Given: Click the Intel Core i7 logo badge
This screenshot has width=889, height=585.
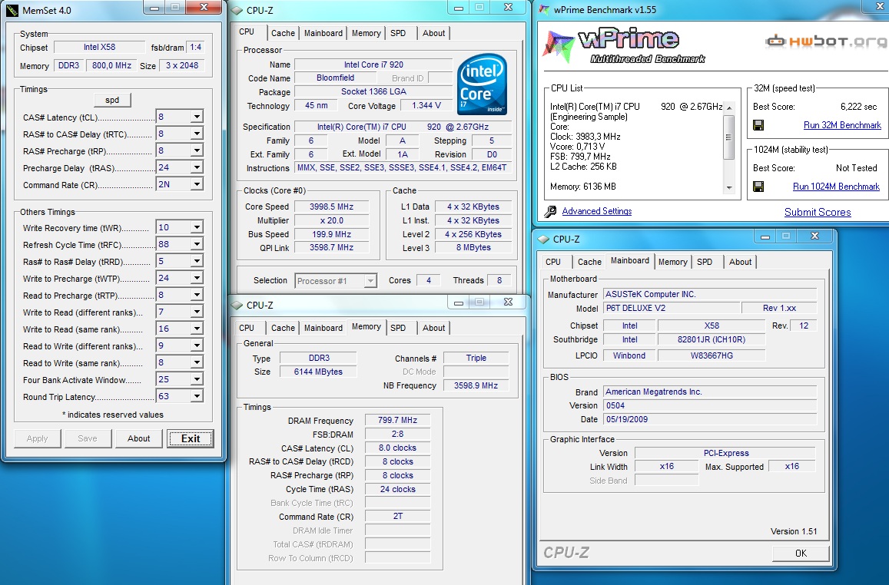Looking at the screenshot, I should (482, 84).
